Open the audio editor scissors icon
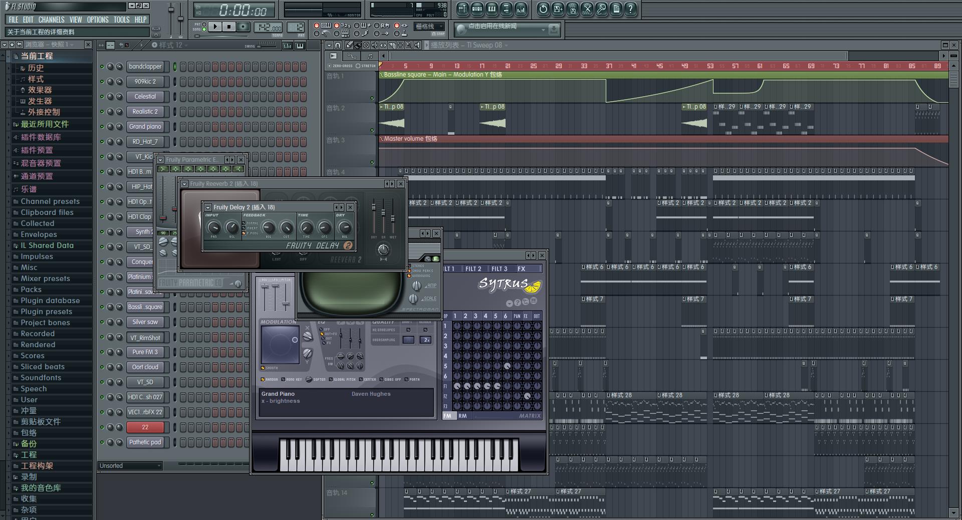The height and width of the screenshot is (520, 962). coord(587,9)
